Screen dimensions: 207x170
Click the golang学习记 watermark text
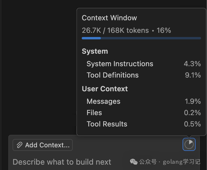tap(182, 162)
